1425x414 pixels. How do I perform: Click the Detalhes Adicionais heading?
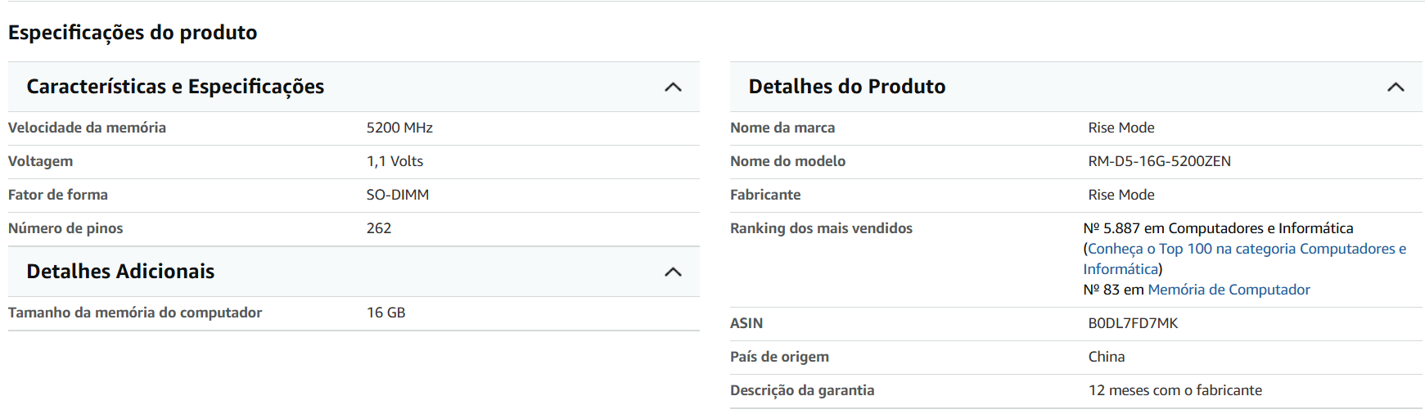tap(120, 272)
